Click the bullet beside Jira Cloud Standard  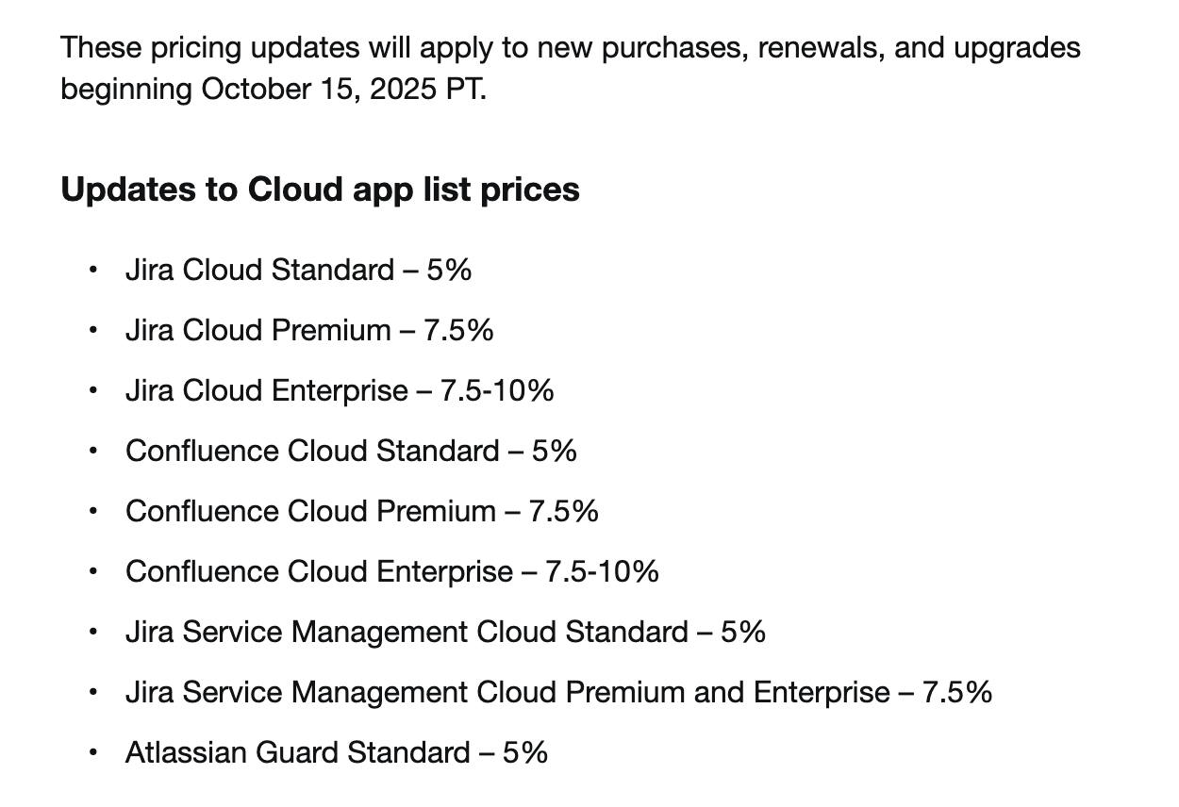(92, 271)
